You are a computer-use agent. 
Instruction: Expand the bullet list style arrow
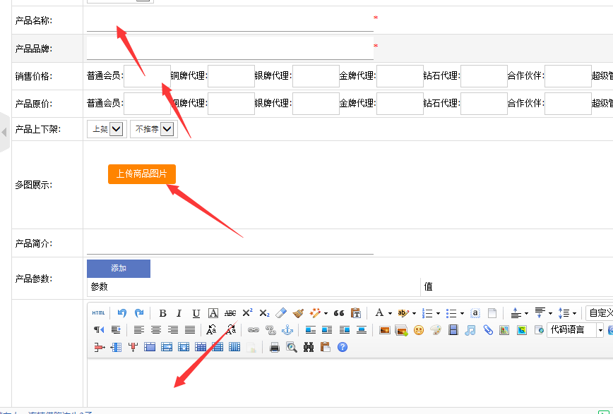tap(462, 313)
